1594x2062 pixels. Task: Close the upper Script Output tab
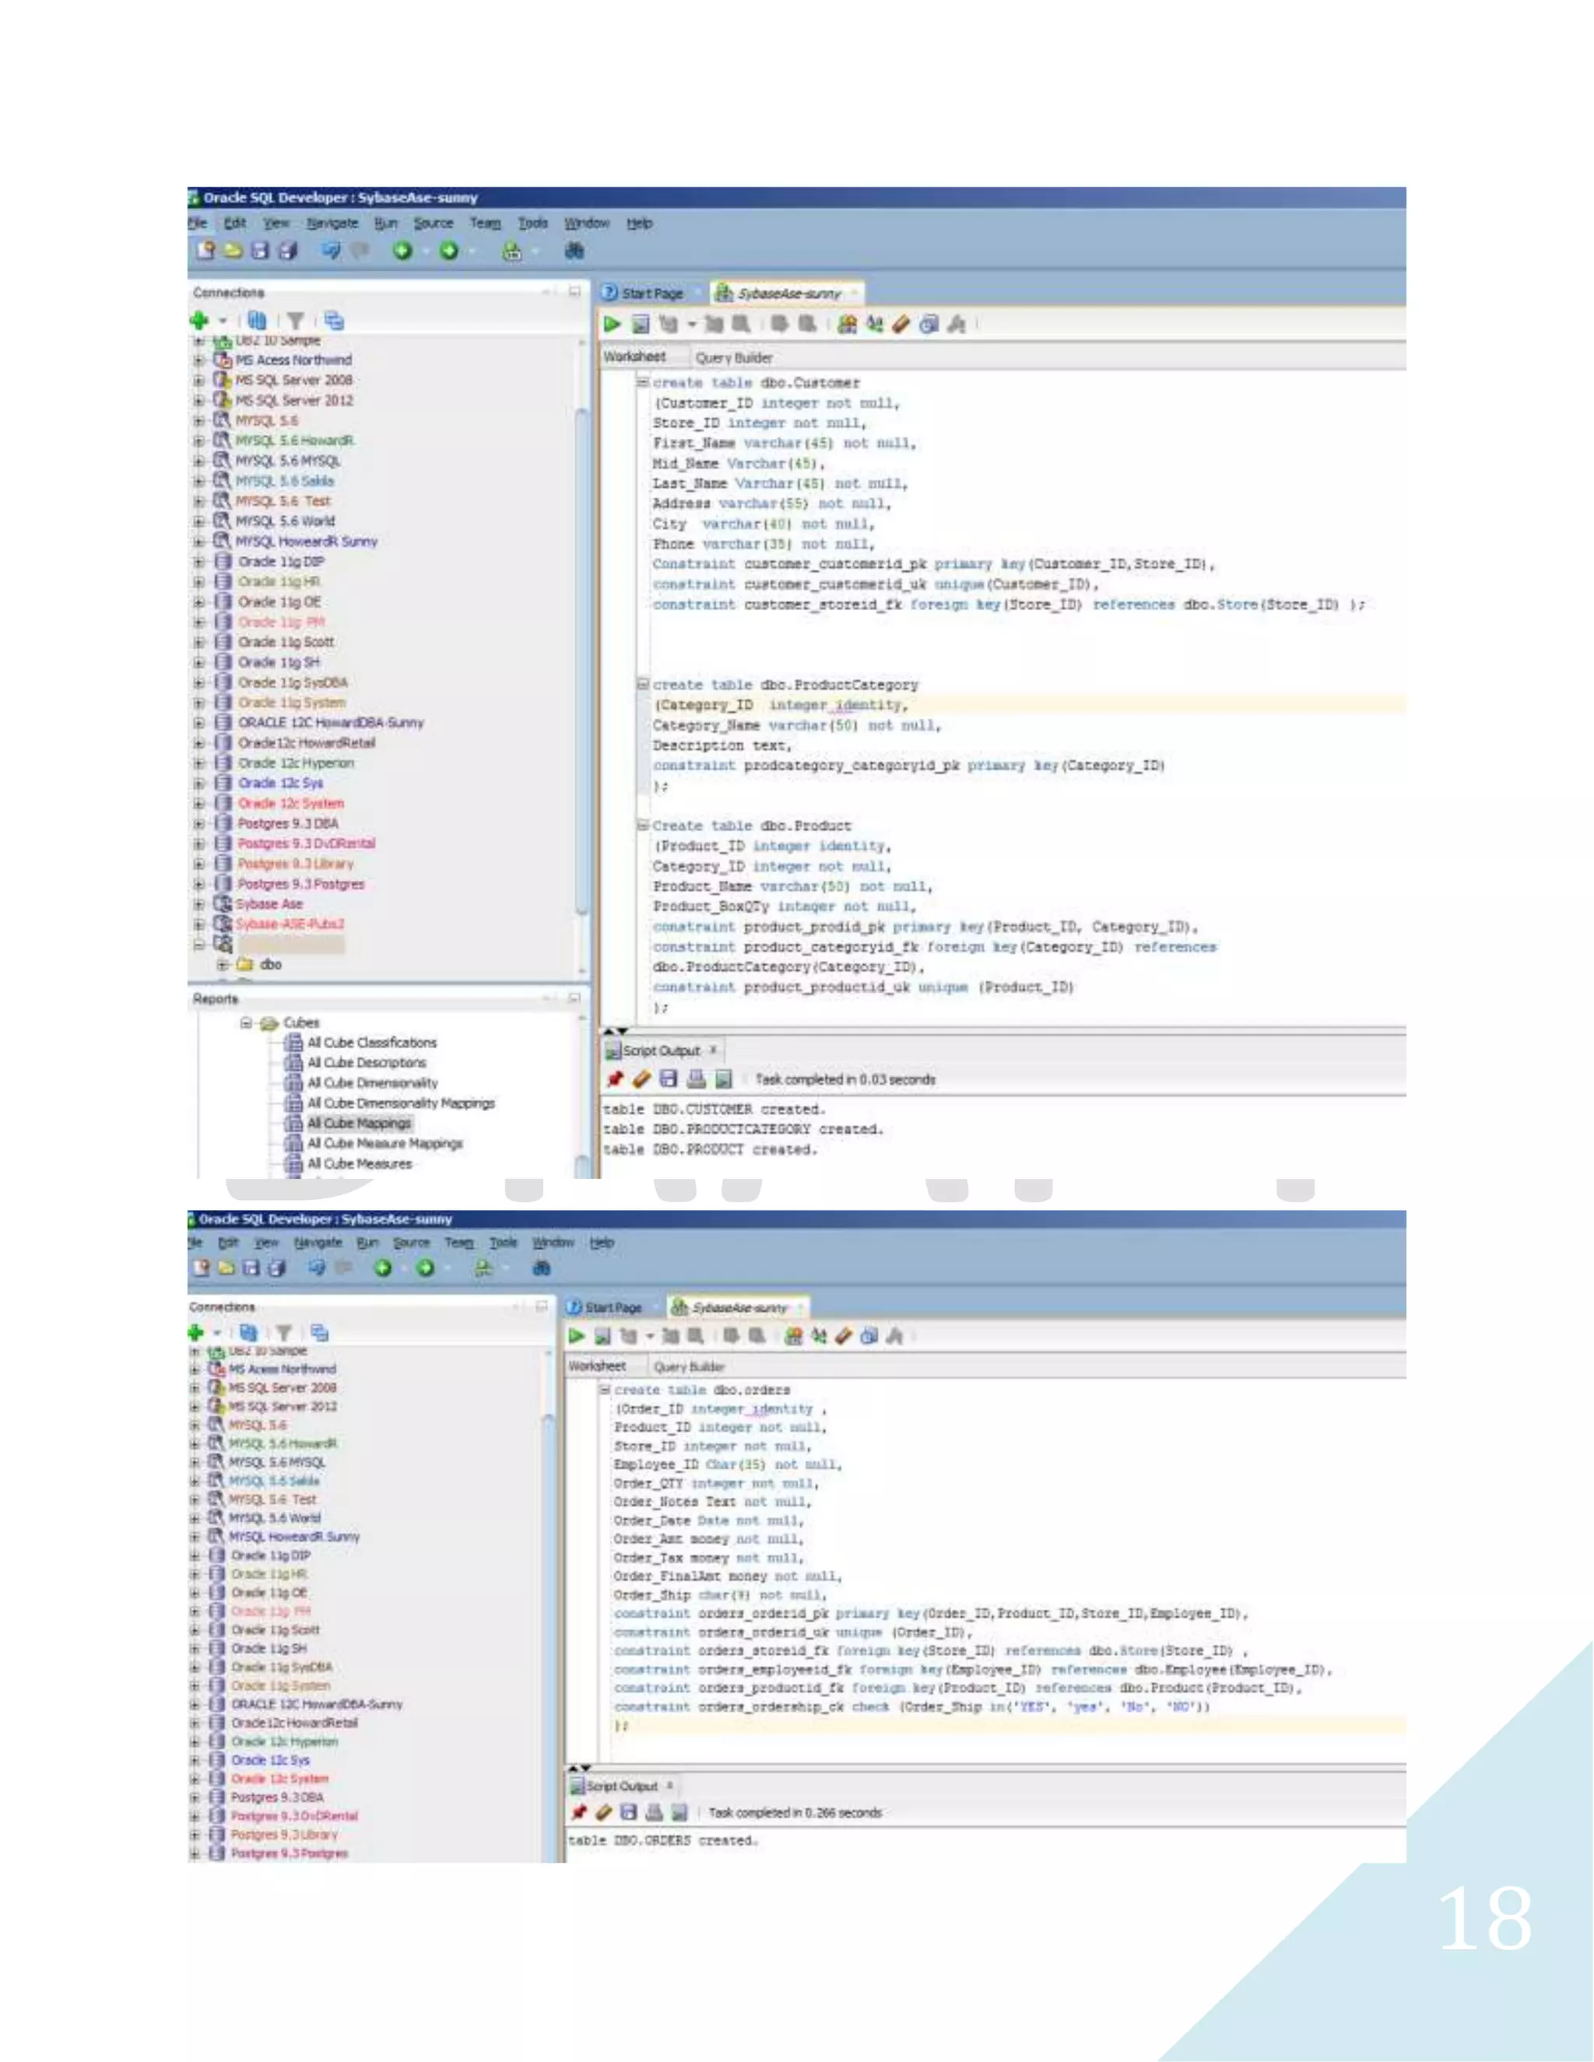click(x=714, y=1050)
